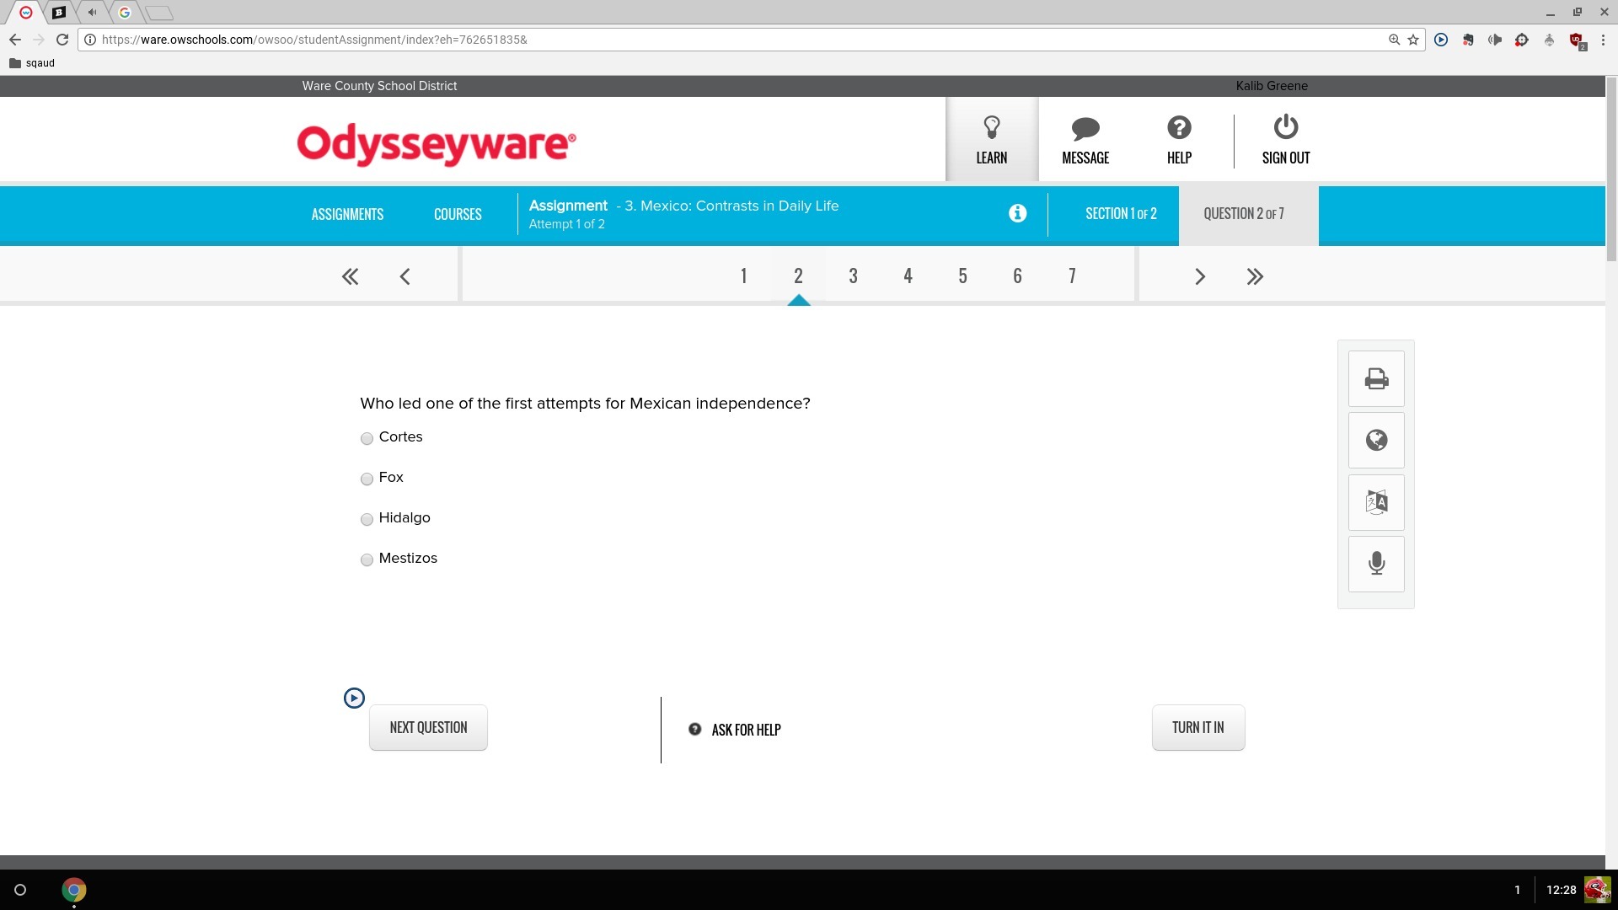Jump to last question with double chevron
This screenshot has height=910, width=1618.
click(1255, 276)
